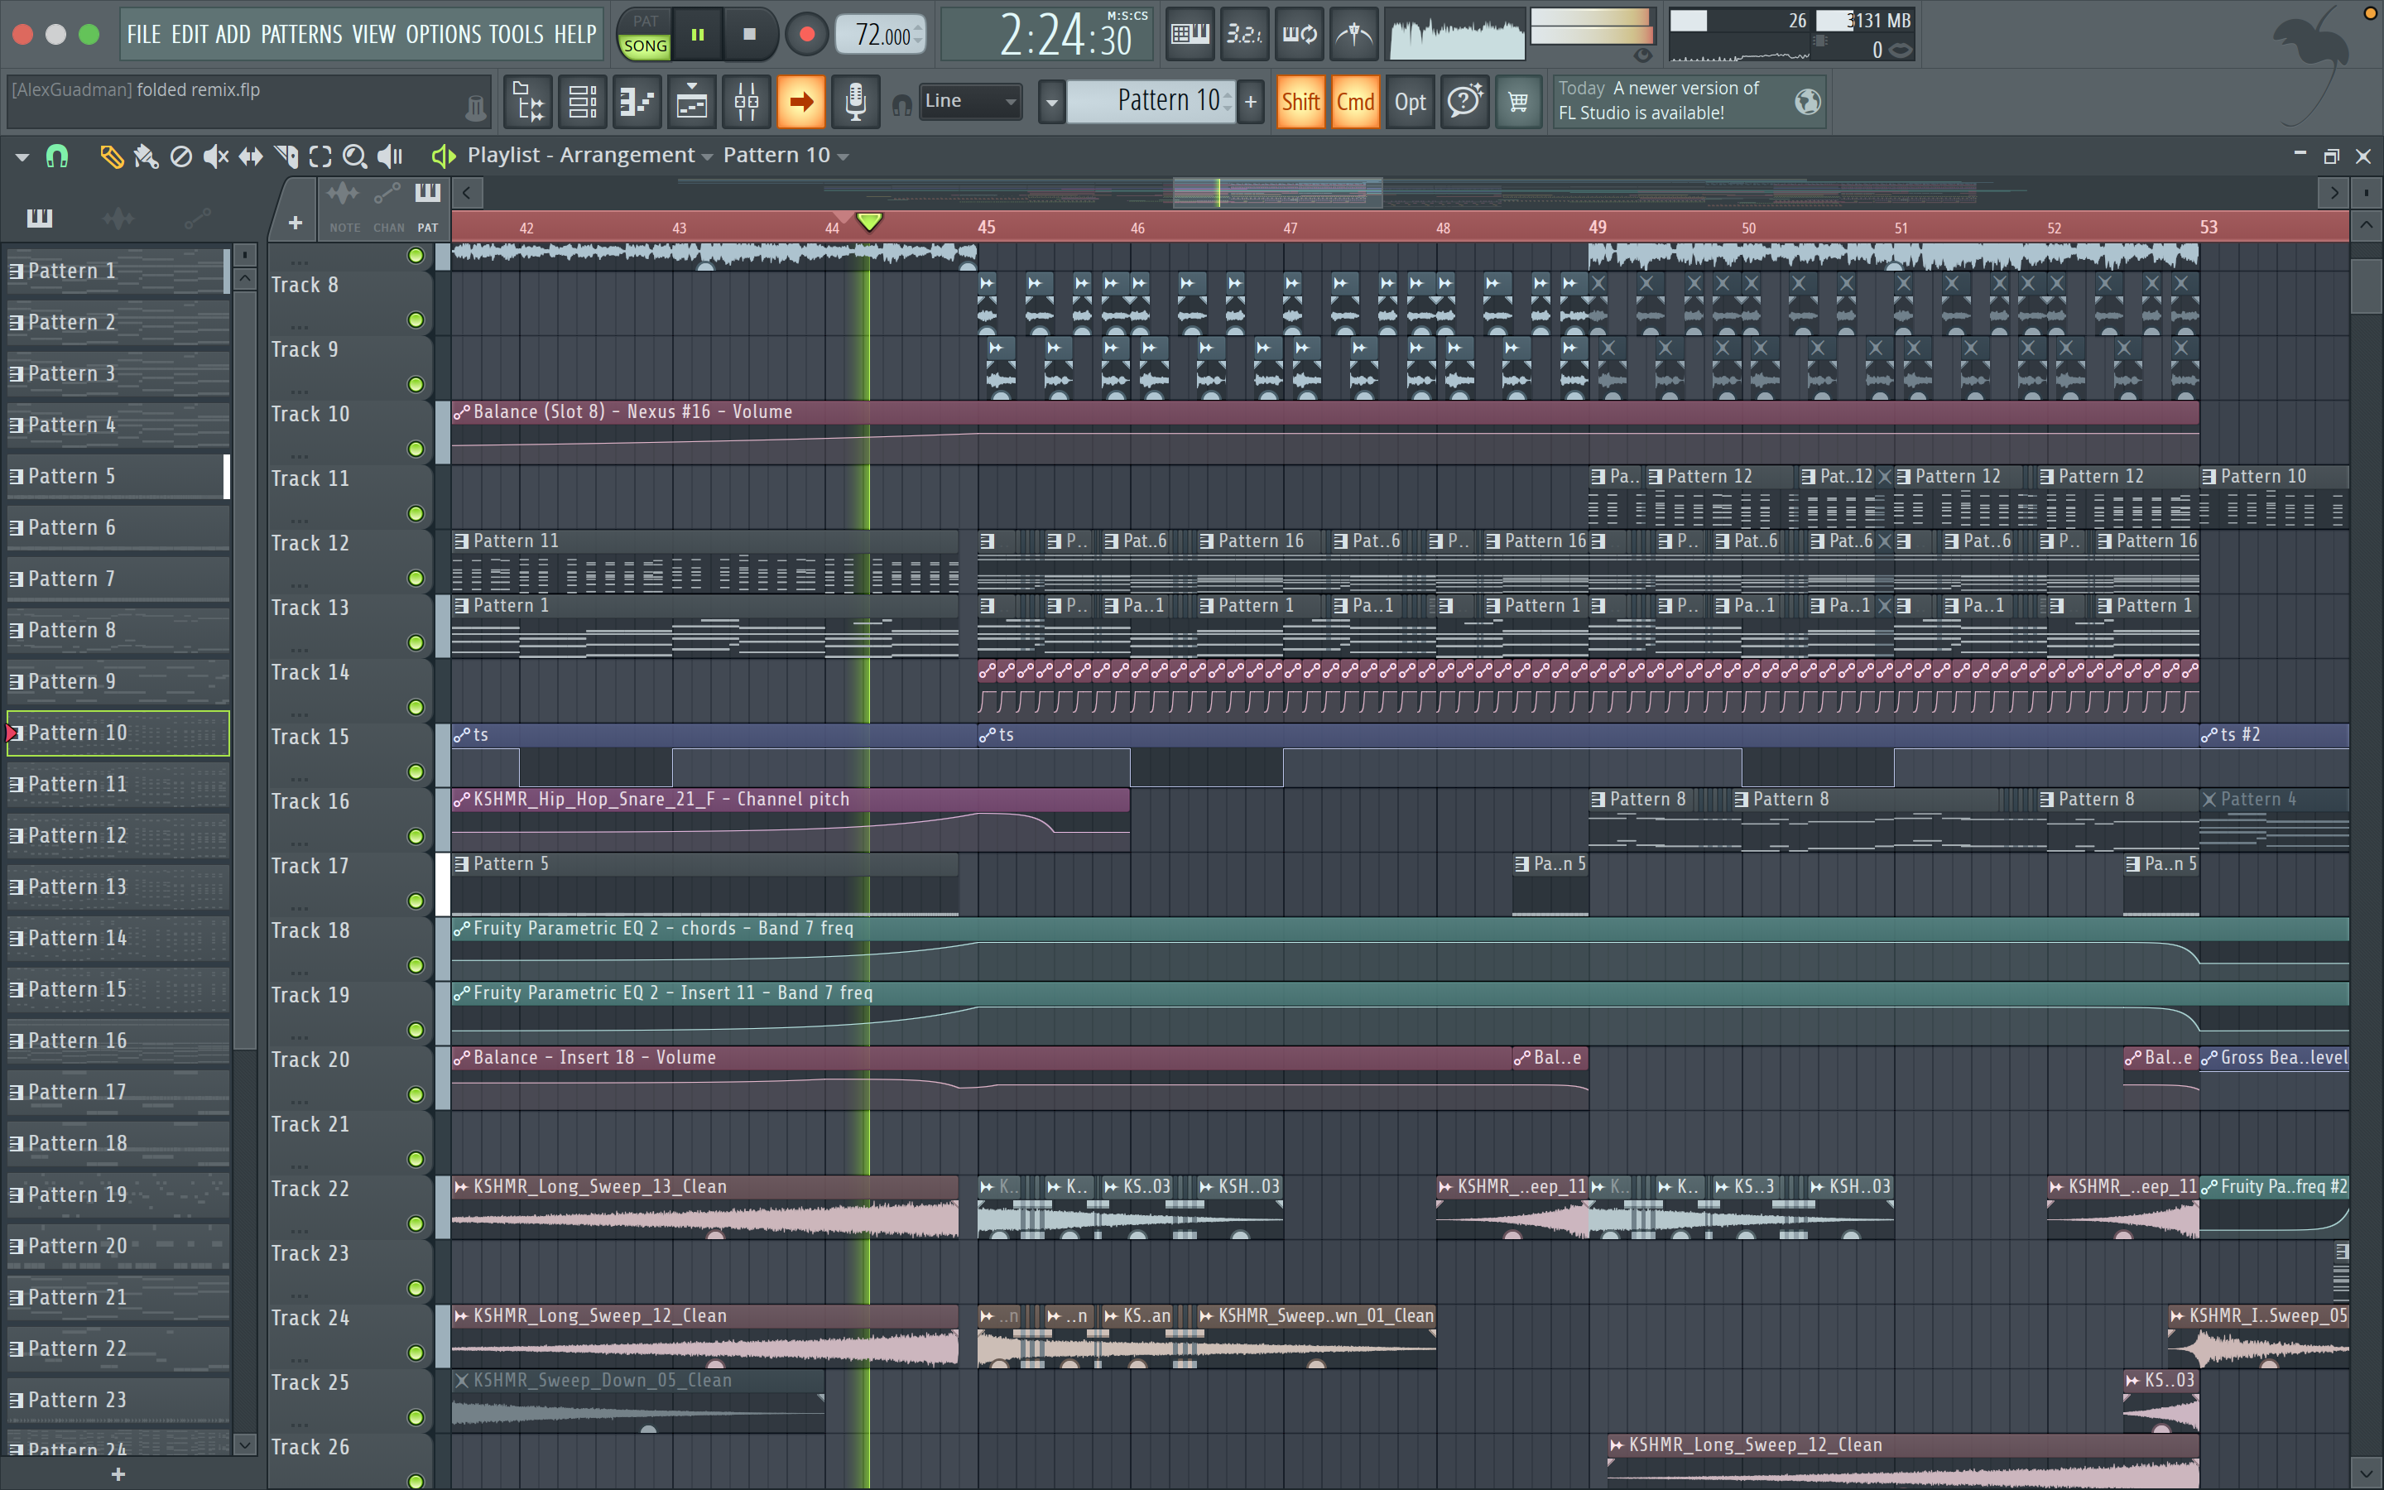
Task: Click the plus button beside Pattern 10
Action: pyautogui.click(x=1251, y=102)
